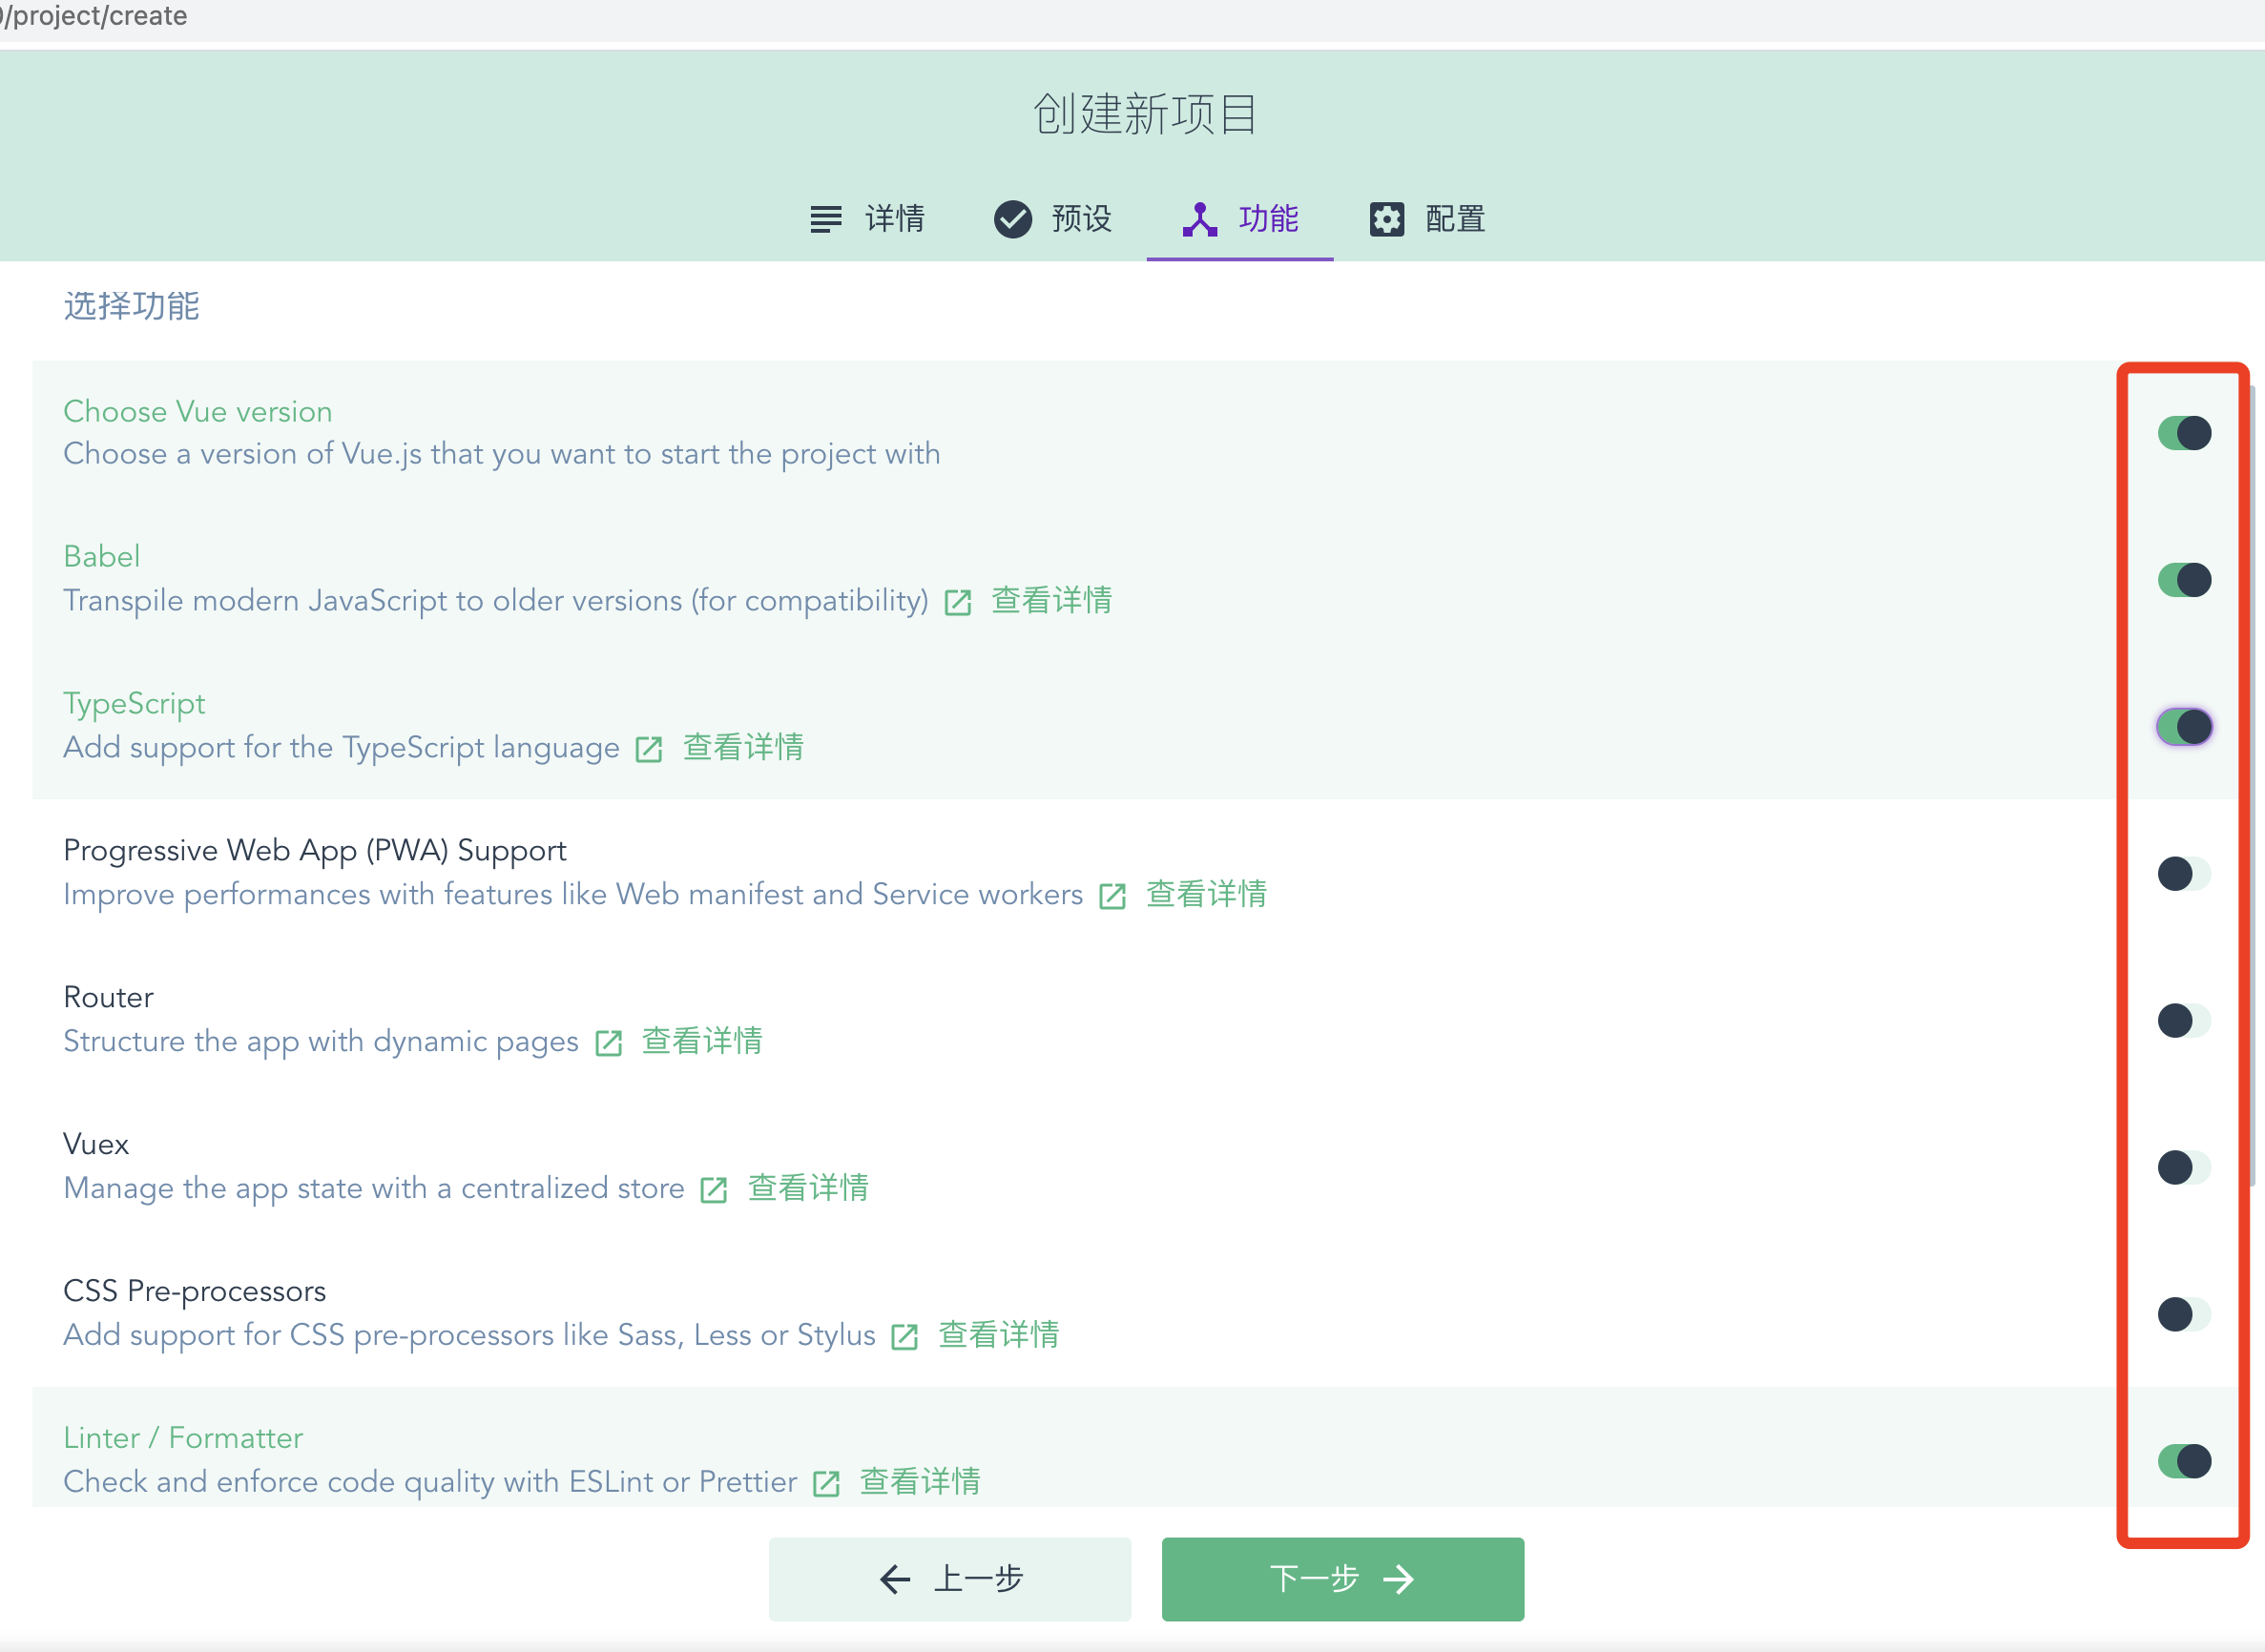Click the /project/create address field
Screen dimensions: 2265x1652
(97, 16)
